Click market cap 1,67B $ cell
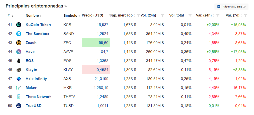Viewport: 254px width, 115px height. (130, 25)
